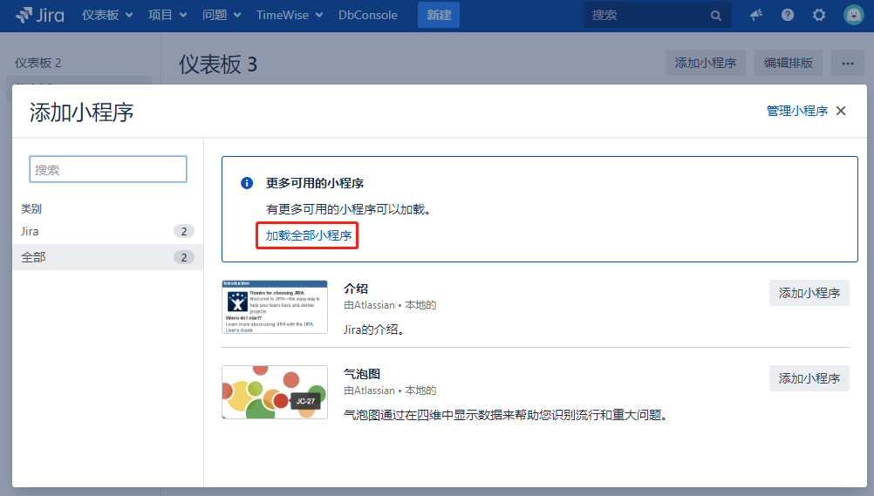The width and height of the screenshot is (874, 496).
Task: Open the TimeWise menu
Action: [x=289, y=15]
